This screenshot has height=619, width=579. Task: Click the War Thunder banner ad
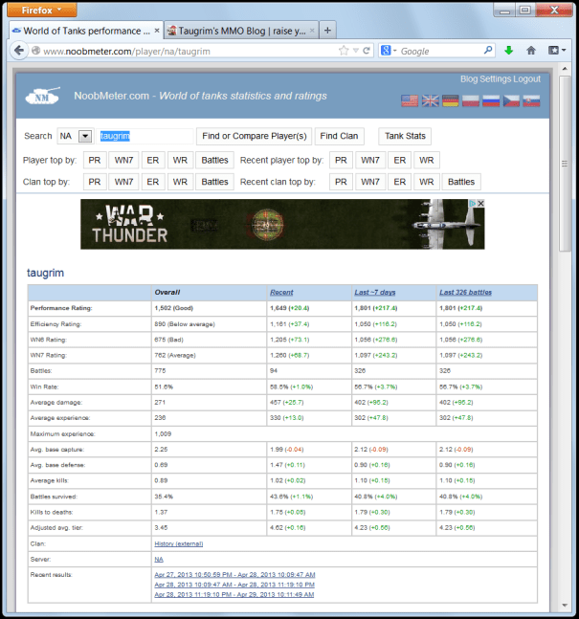click(282, 224)
